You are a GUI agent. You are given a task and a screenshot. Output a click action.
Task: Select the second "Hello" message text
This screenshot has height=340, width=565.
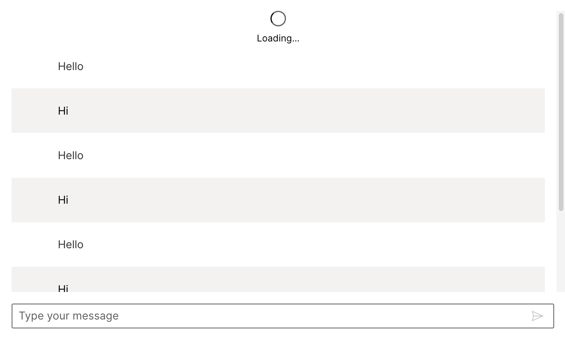point(71,156)
